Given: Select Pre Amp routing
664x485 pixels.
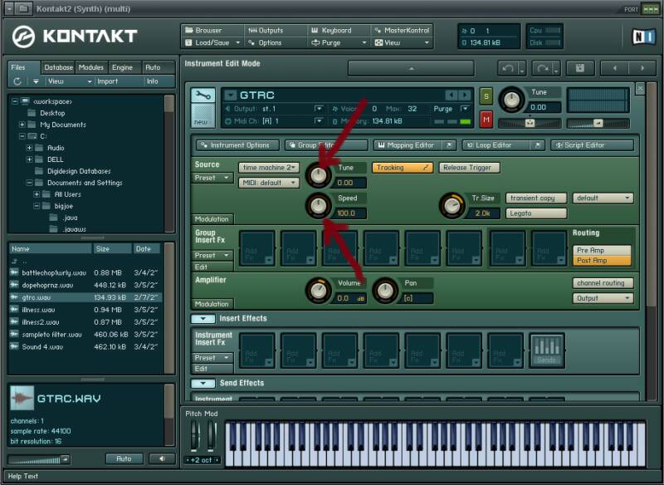Looking at the screenshot, I should pos(602,250).
